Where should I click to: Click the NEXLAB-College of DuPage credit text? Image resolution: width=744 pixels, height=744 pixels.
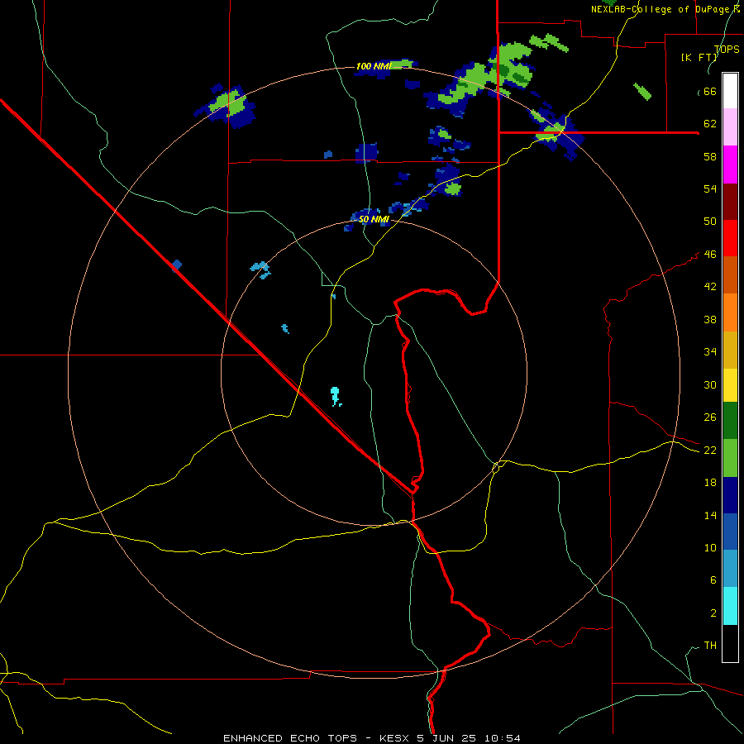pyautogui.click(x=665, y=9)
